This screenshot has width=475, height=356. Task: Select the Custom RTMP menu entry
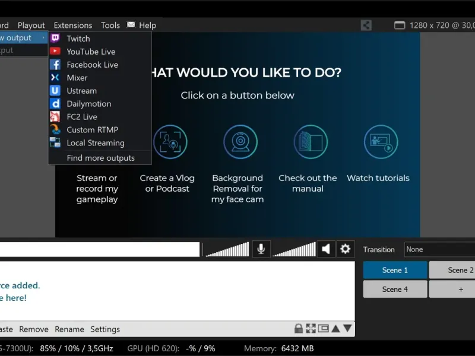[x=100, y=129]
